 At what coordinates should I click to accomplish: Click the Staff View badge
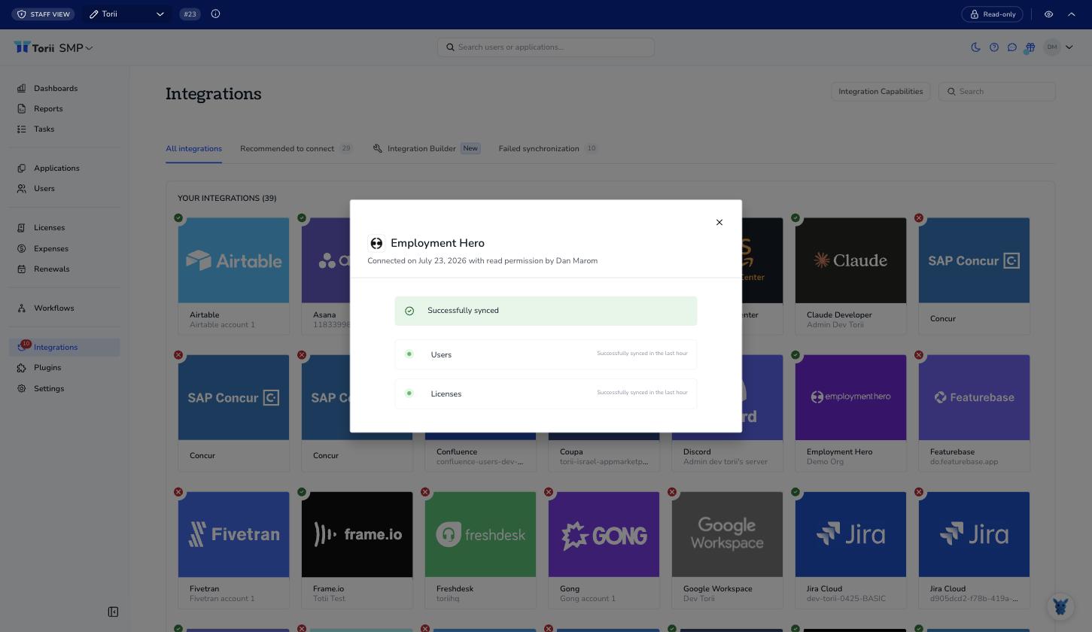pos(43,14)
